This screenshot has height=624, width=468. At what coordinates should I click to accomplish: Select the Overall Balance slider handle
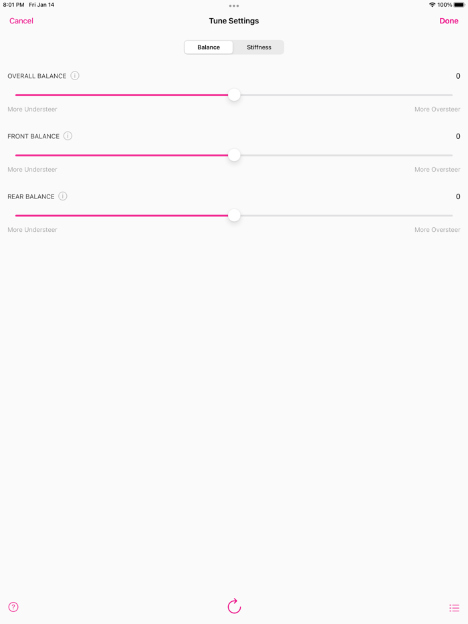(x=234, y=95)
